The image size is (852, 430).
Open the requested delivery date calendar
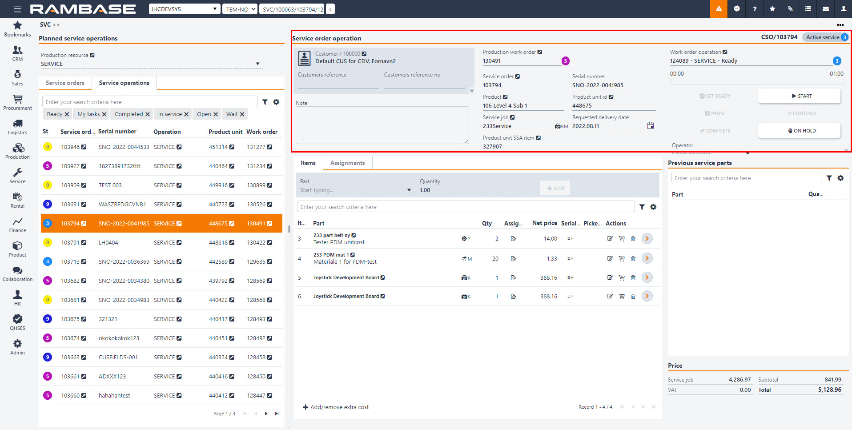tap(651, 126)
